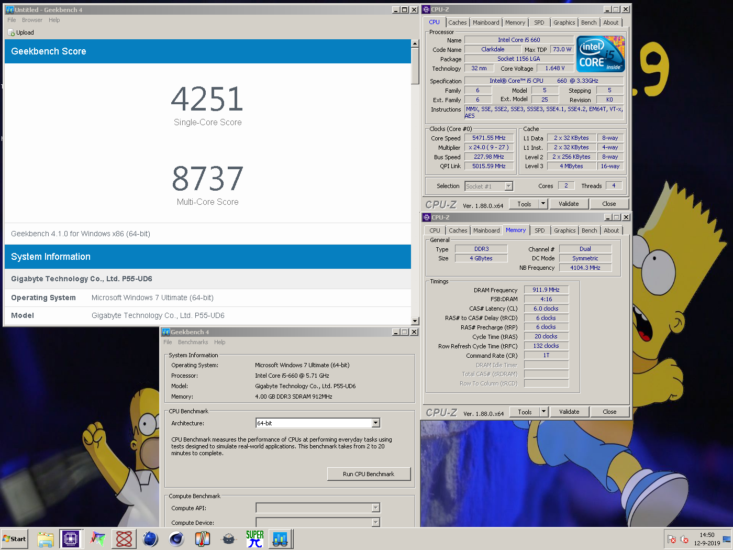Click the red atom-knot icon in taskbar
Screen dimensions: 733x550
tap(124, 539)
